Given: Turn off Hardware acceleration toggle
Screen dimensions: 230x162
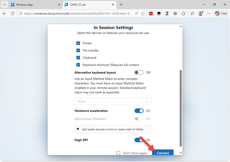Looking at the screenshot, I should click(139, 111).
